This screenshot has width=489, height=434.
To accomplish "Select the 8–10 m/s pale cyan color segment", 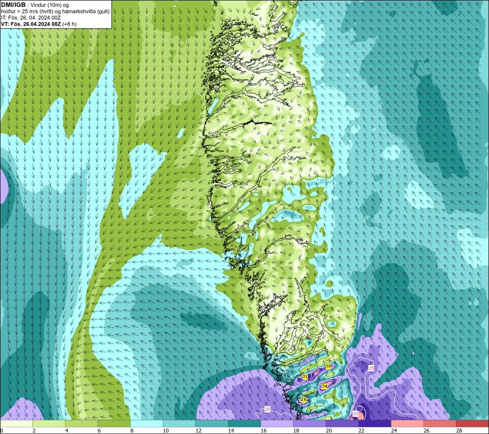I will point(147,423).
